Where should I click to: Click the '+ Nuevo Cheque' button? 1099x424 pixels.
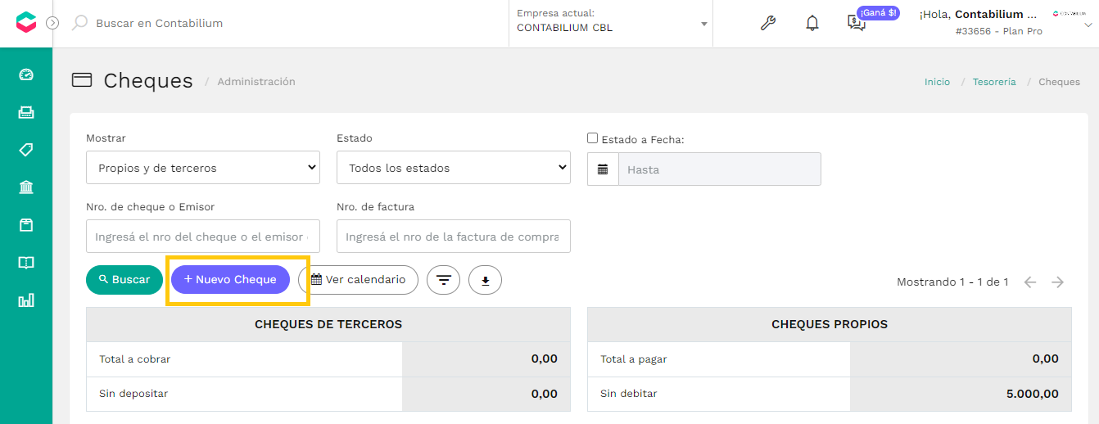tap(230, 280)
